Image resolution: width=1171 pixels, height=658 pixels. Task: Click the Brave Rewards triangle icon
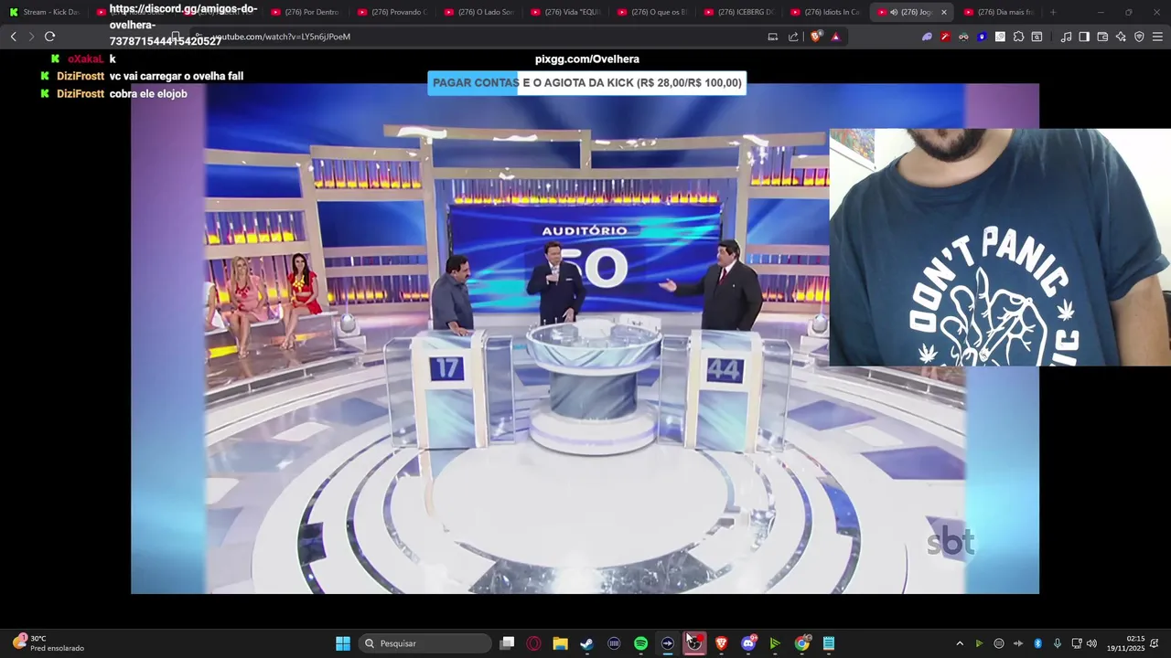click(x=835, y=37)
